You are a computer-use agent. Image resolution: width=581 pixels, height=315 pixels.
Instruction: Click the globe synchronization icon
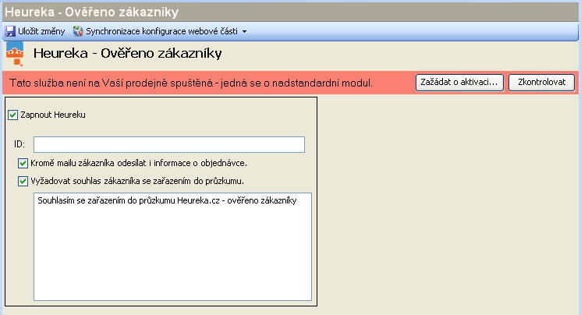pyautogui.click(x=78, y=31)
